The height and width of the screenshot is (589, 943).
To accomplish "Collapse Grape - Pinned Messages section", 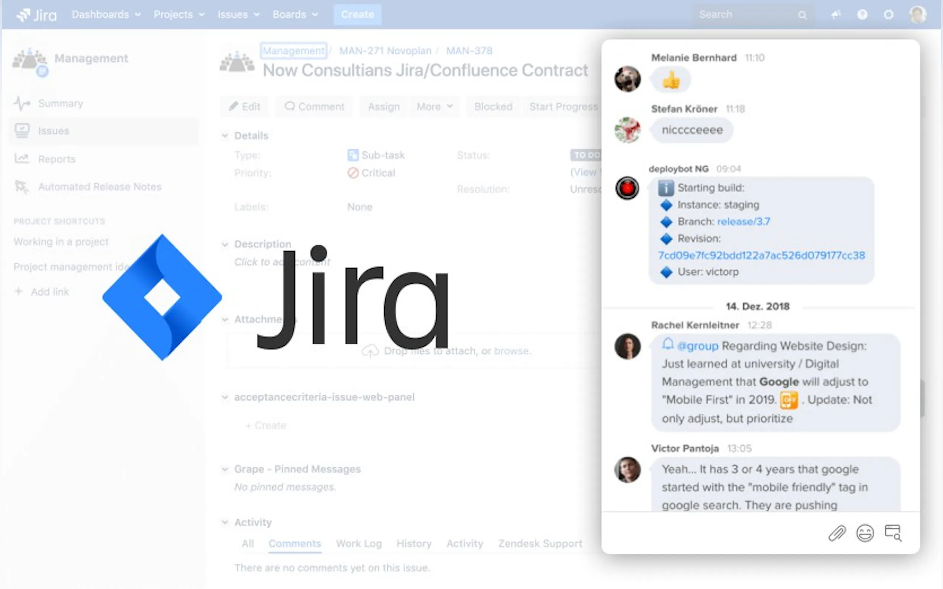I will [x=225, y=469].
